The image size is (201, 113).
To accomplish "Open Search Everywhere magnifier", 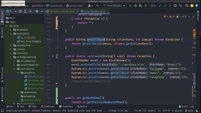I will 187,6.
